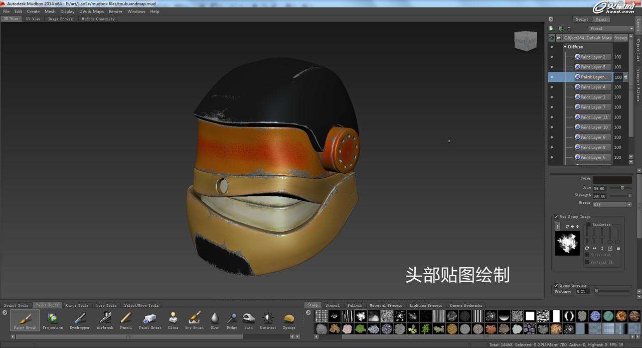
Task: Switch to the Sculpt Tools tab
Action: (x=16, y=305)
